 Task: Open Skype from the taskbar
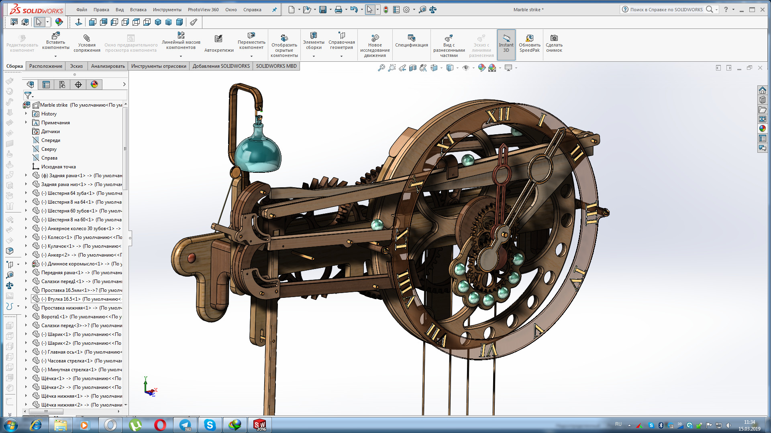[210, 425]
